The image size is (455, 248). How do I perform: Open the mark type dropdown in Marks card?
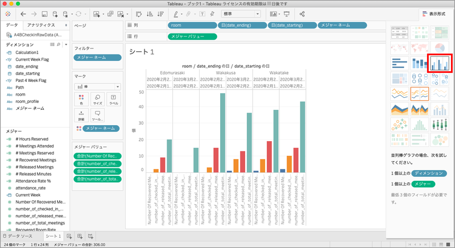tap(97, 86)
